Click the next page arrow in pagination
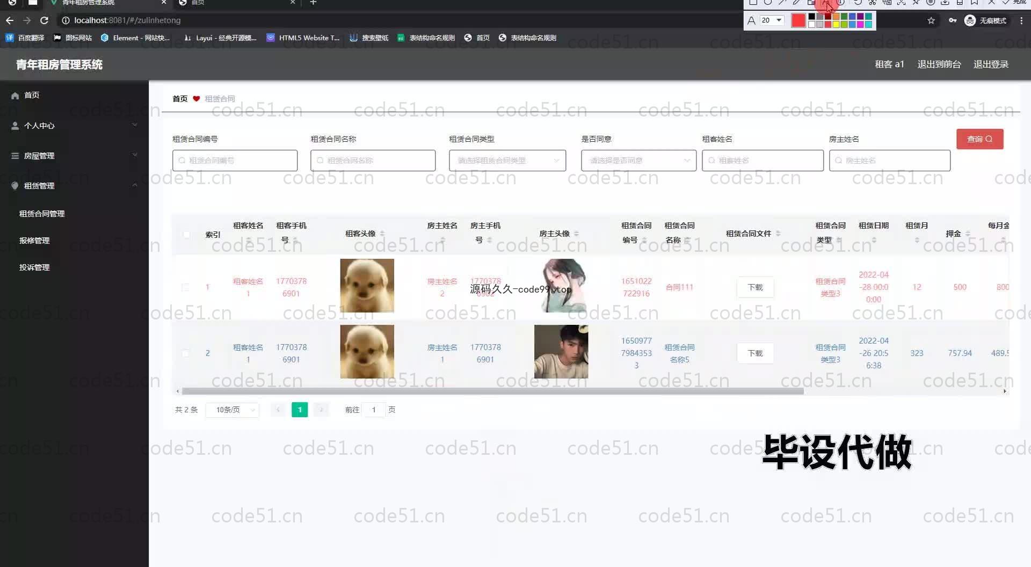Screen dimensions: 1031x567 tap(321, 410)
